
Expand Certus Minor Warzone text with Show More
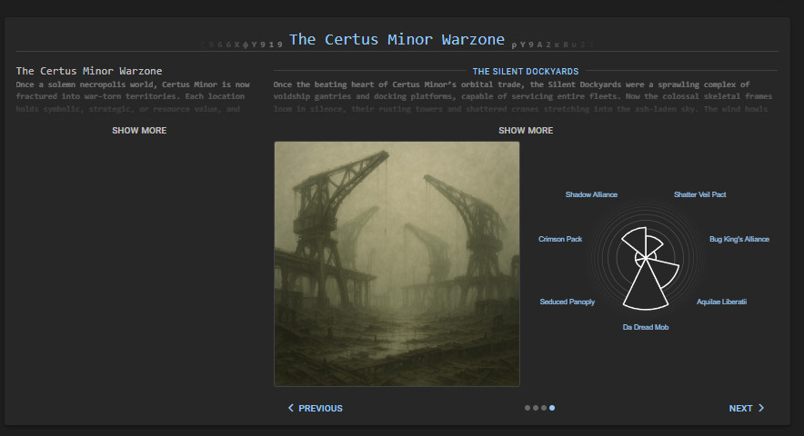(139, 131)
